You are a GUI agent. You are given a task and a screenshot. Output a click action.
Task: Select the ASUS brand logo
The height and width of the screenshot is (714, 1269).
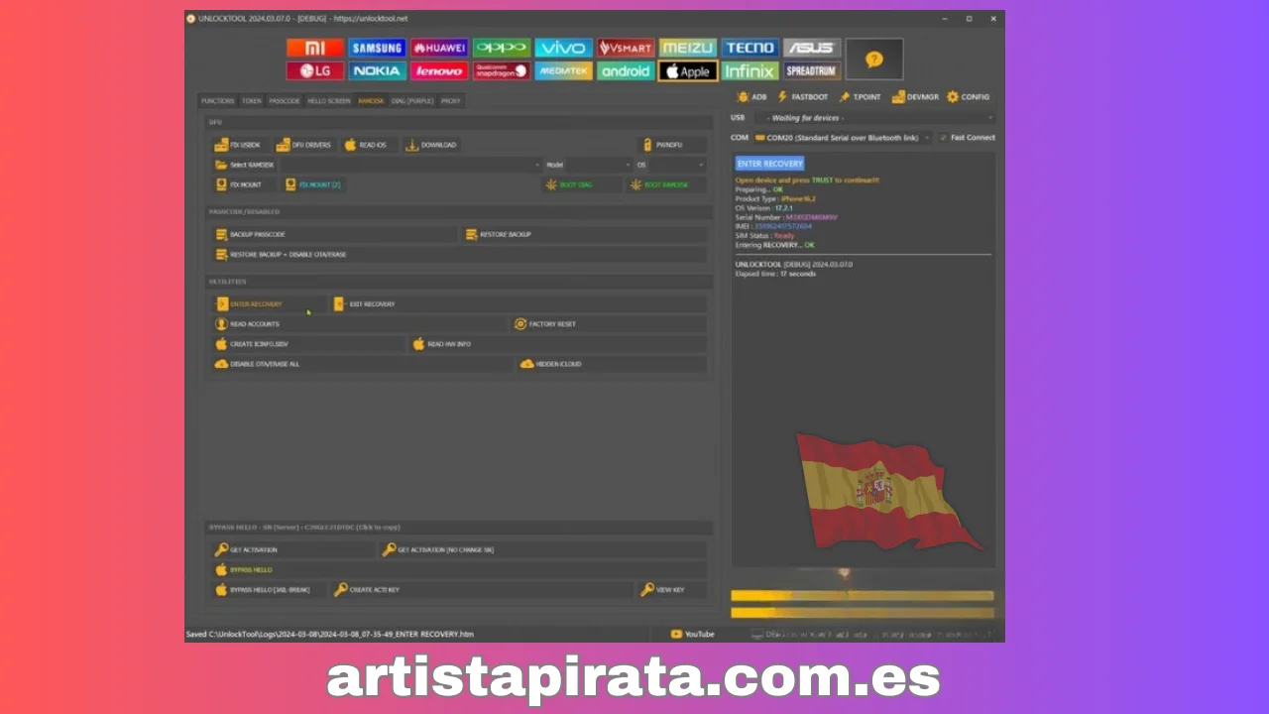(812, 48)
